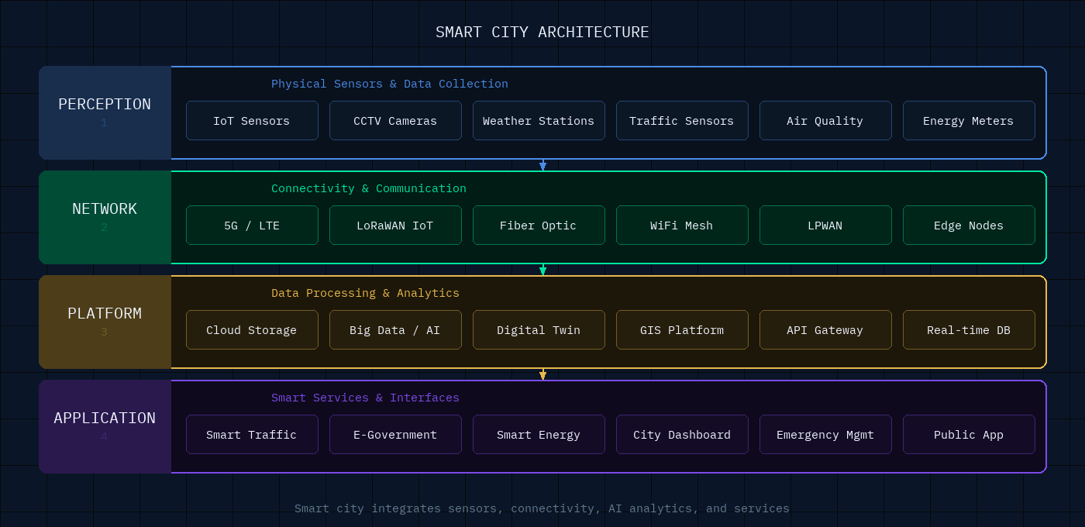Click the E-Government box
The width and height of the screenshot is (1085, 527).
(395, 435)
